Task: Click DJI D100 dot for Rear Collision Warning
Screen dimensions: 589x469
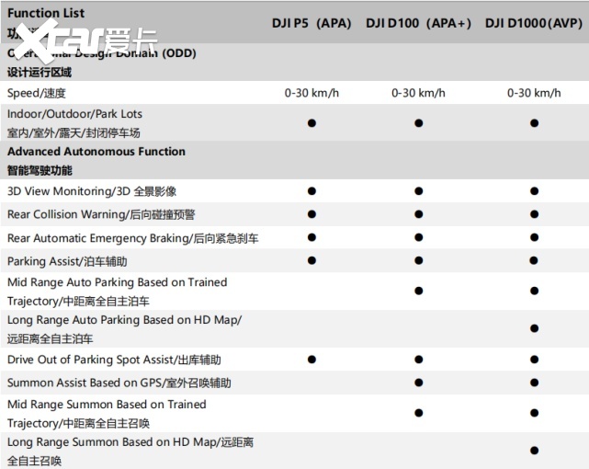Action: 418,214
